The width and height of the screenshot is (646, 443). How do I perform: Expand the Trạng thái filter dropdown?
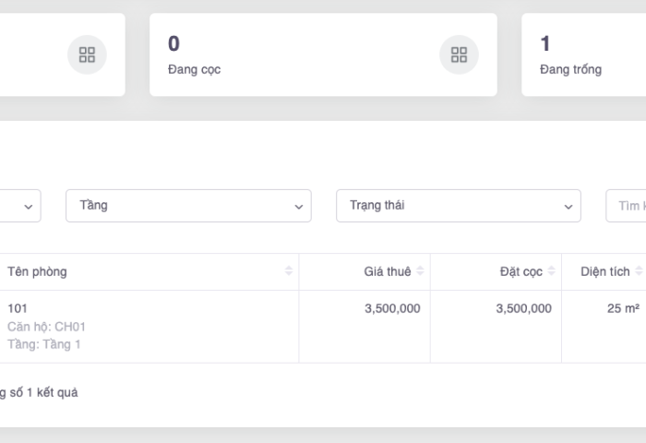pos(459,206)
